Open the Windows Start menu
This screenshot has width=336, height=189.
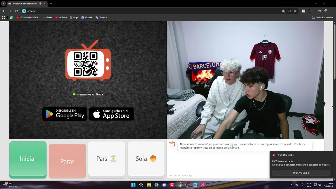133,185
